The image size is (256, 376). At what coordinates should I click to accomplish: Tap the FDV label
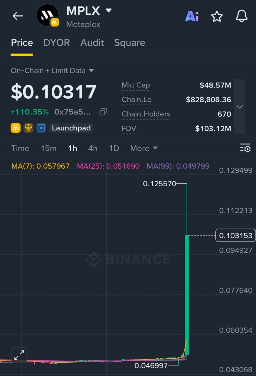pyautogui.click(x=129, y=129)
